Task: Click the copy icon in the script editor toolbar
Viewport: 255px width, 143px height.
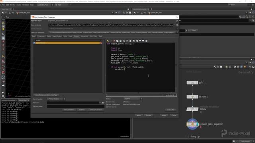Action: coord(117,41)
